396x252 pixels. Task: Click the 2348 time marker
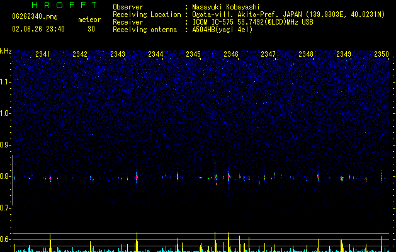pyautogui.click(x=306, y=54)
